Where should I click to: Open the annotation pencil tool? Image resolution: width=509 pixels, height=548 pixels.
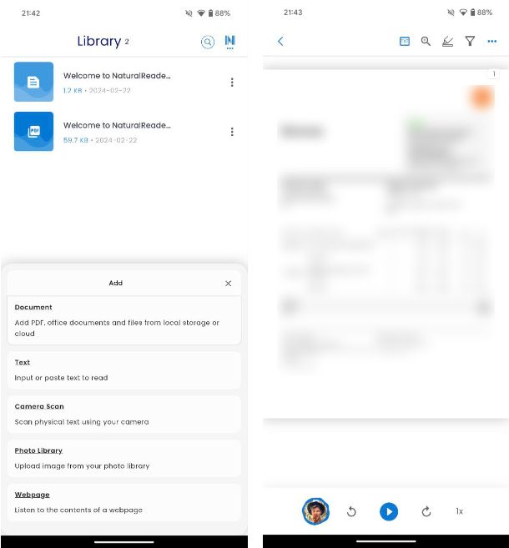point(448,41)
